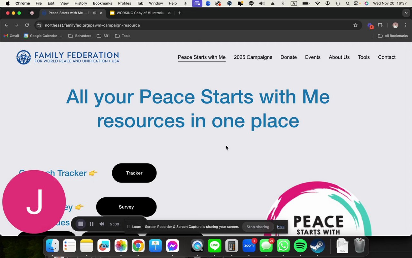Image resolution: width=412 pixels, height=258 pixels.
Task: Hide the Loom sharing notification
Action: tap(281, 227)
